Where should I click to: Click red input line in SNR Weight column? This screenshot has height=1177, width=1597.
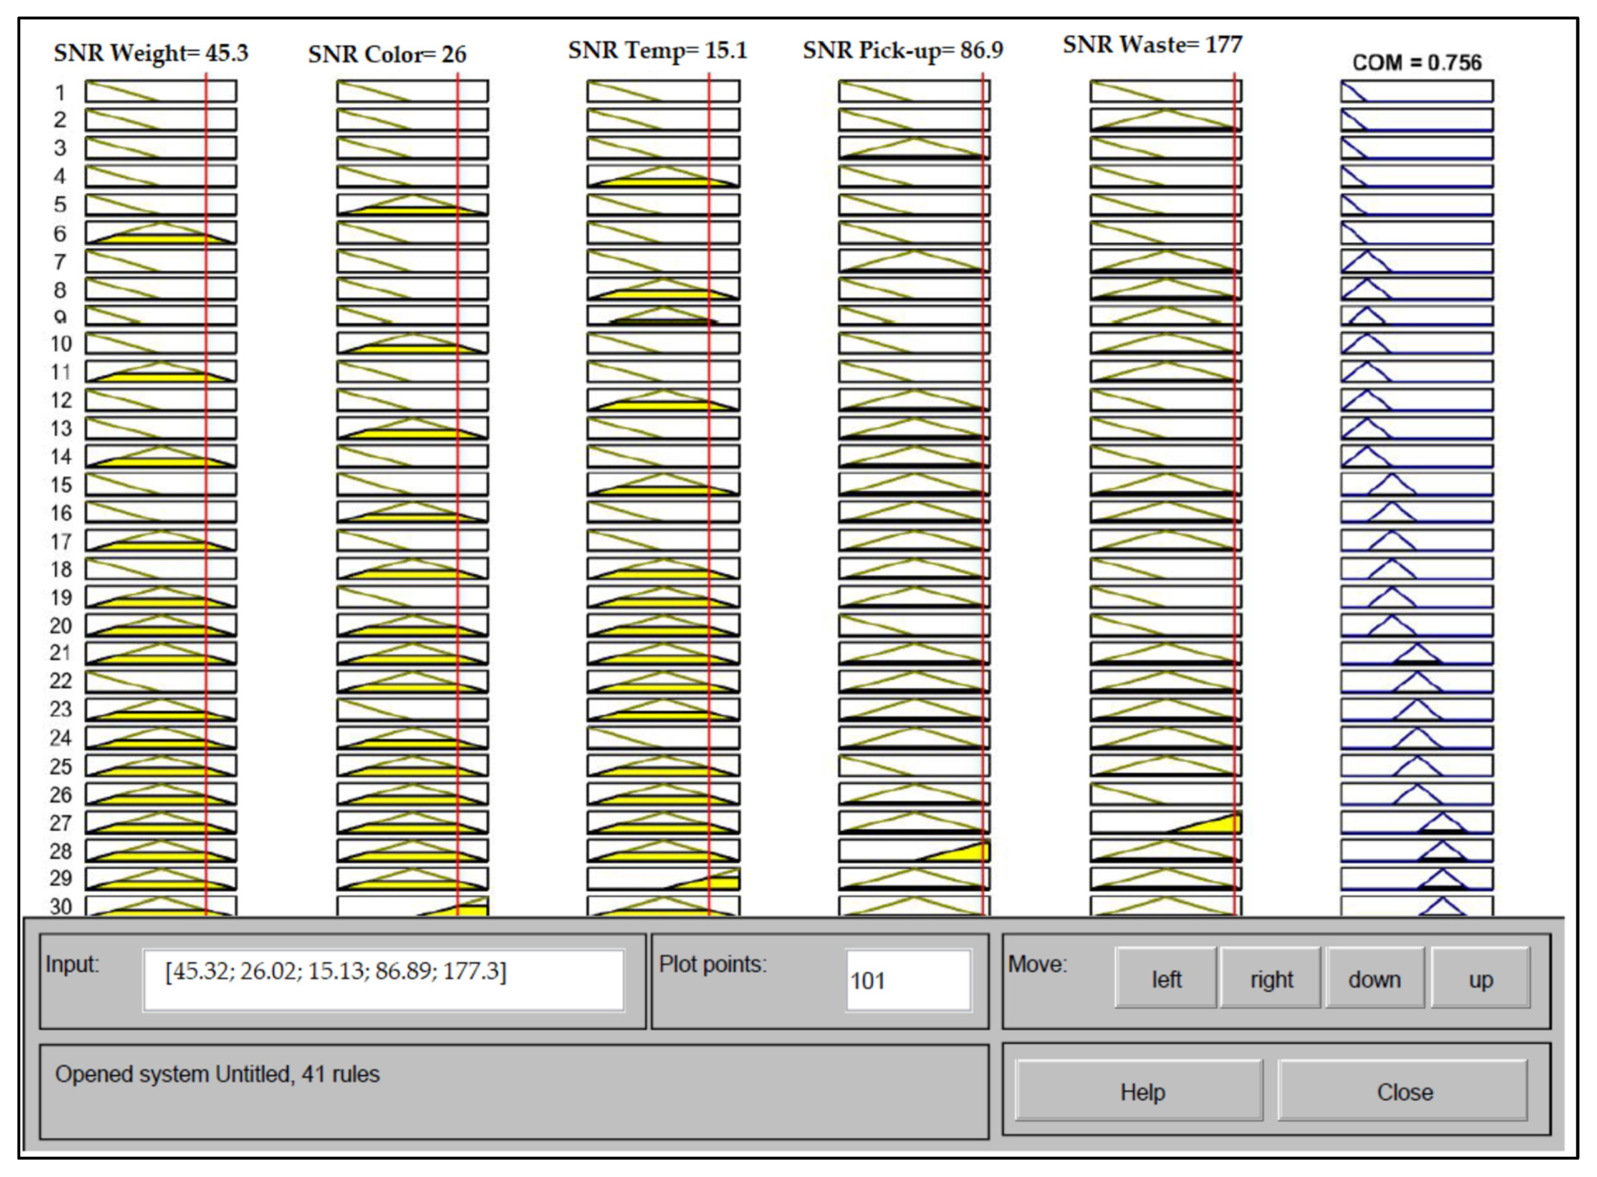pyautogui.click(x=206, y=499)
